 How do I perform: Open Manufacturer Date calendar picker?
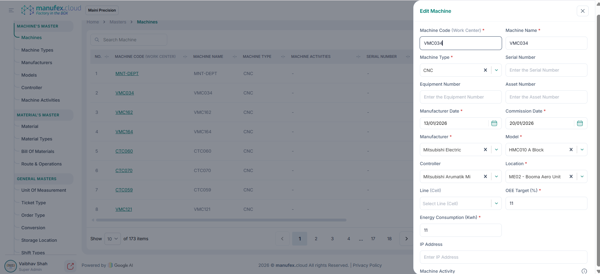pyautogui.click(x=494, y=124)
